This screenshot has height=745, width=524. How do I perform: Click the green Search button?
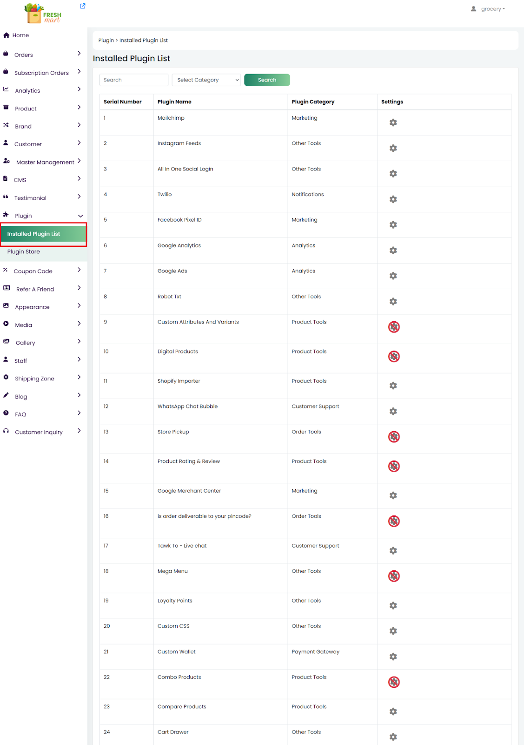[x=267, y=80]
